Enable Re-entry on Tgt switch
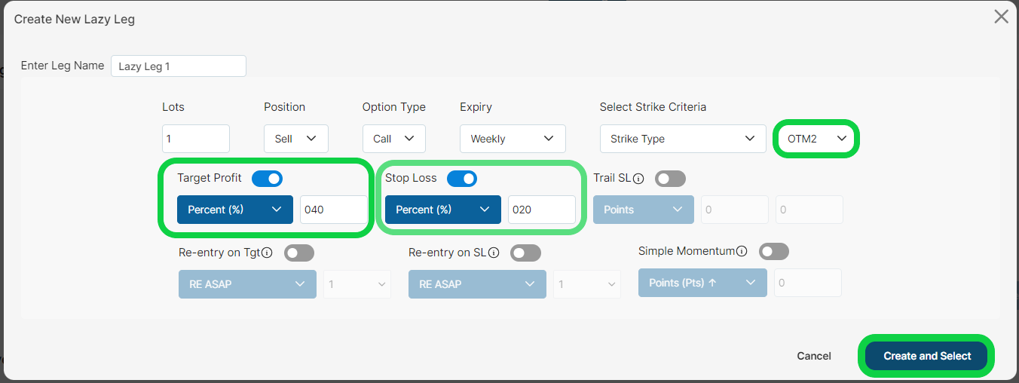This screenshot has width=1019, height=383. coord(299,253)
